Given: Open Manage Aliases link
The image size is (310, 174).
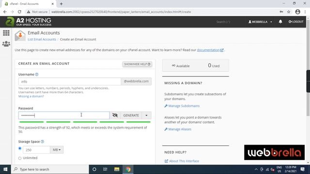Looking at the screenshot, I should click(x=178, y=129).
